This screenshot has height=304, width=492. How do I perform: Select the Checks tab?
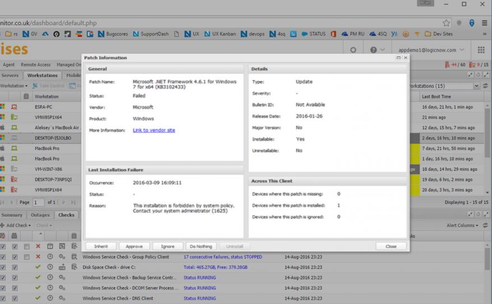point(66,215)
